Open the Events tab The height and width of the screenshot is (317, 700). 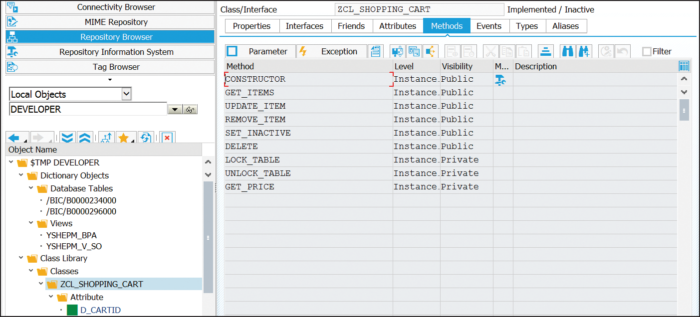[489, 25]
